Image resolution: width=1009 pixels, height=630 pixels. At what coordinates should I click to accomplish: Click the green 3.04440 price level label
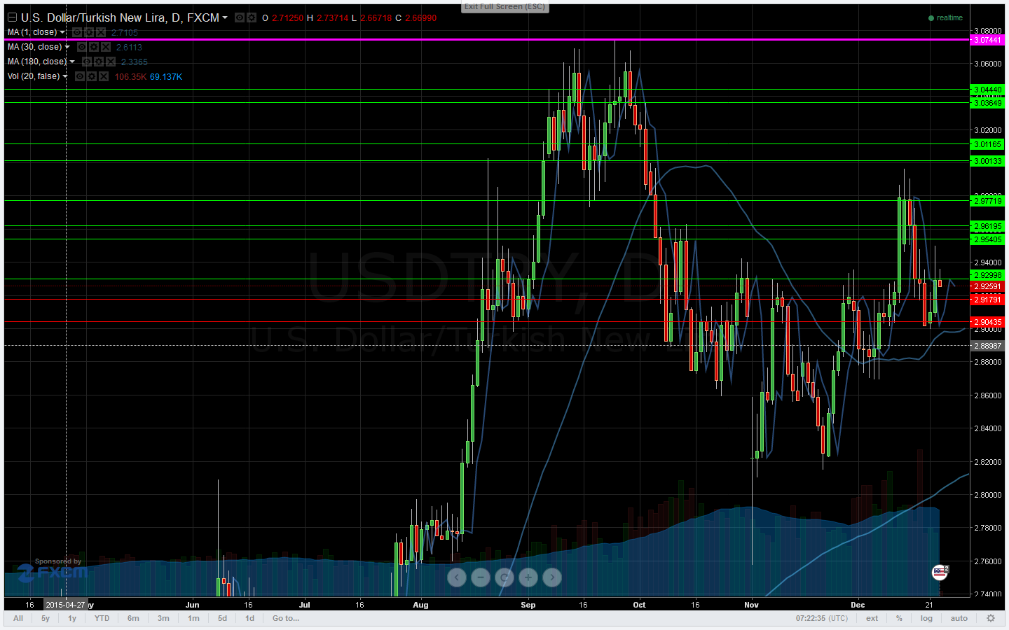pos(987,90)
